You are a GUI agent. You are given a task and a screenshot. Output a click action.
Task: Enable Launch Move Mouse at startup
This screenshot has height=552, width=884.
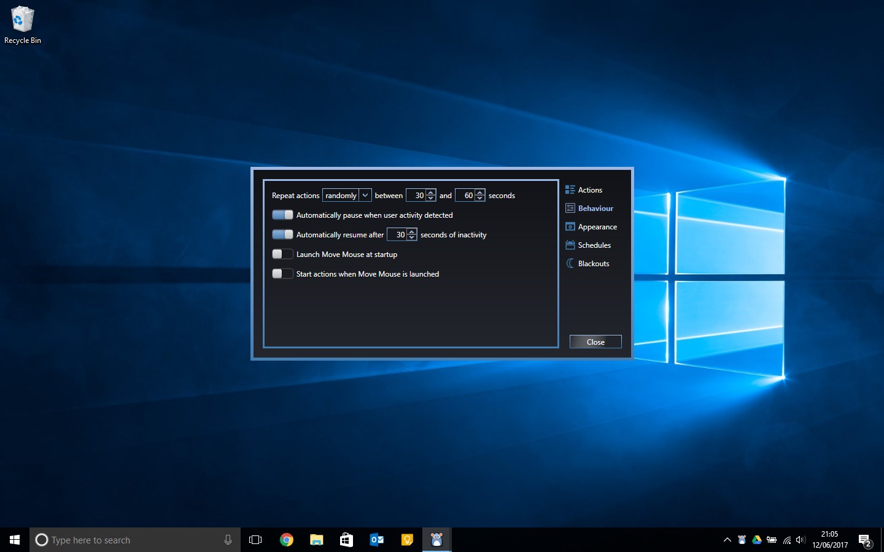[x=282, y=254]
